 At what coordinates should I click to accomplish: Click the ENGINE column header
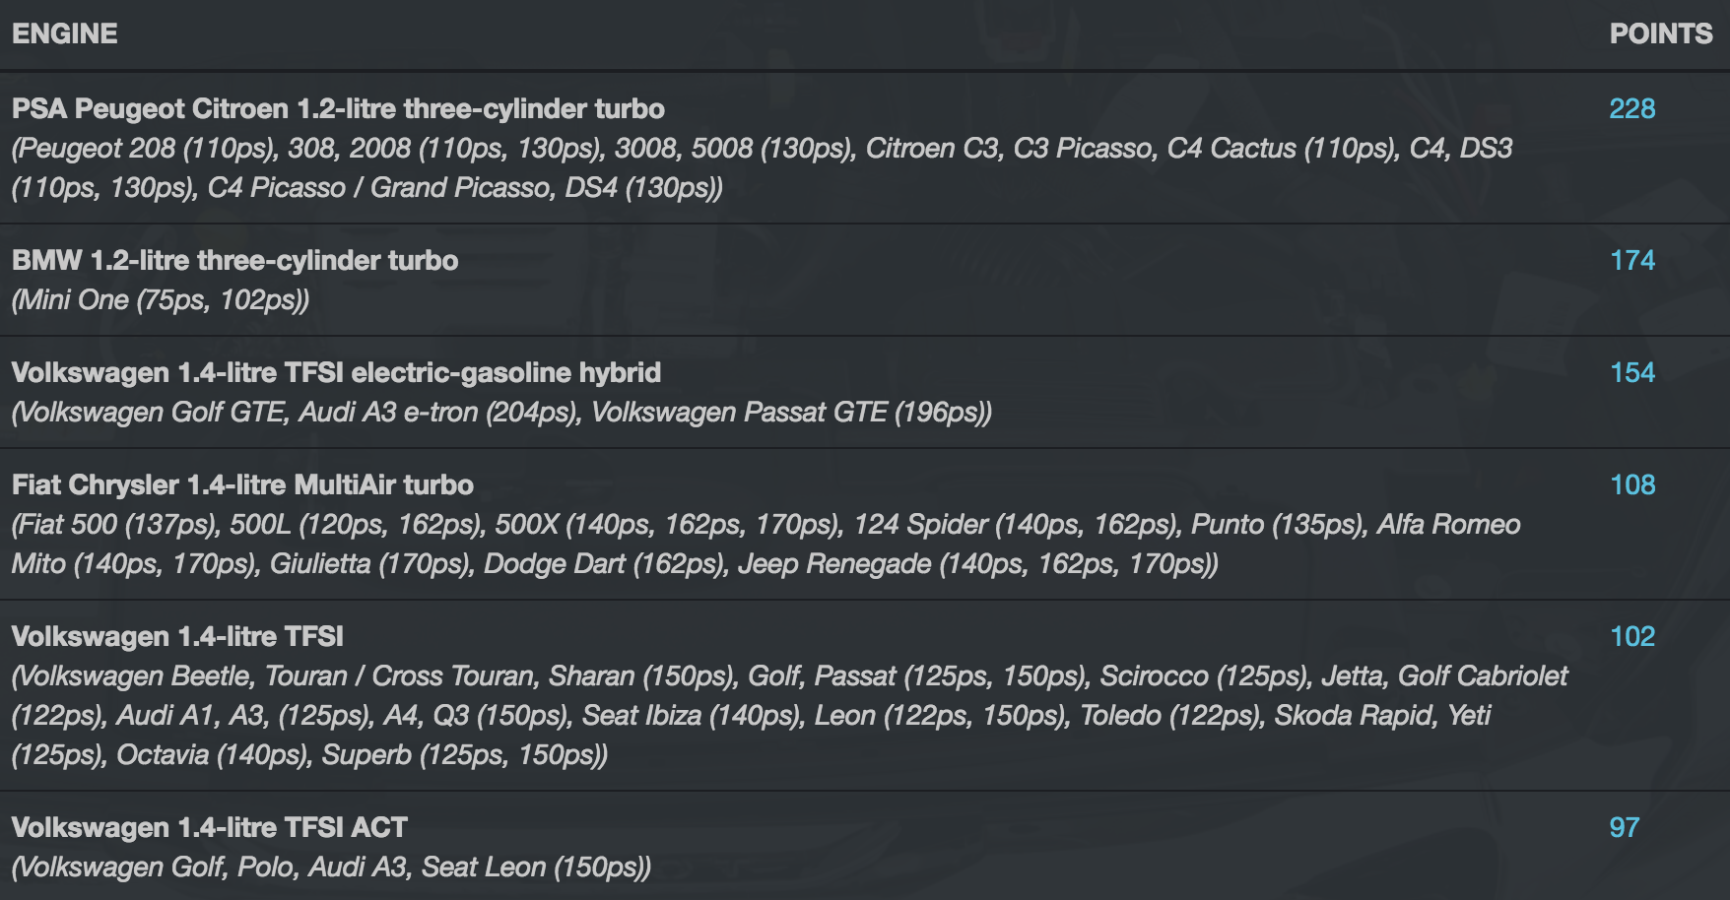coord(65,34)
